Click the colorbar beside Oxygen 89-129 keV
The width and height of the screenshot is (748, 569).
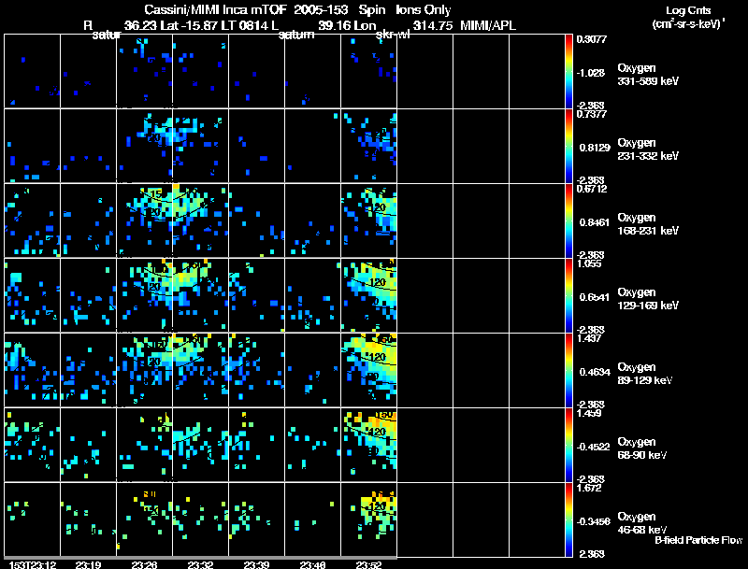[568, 370]
